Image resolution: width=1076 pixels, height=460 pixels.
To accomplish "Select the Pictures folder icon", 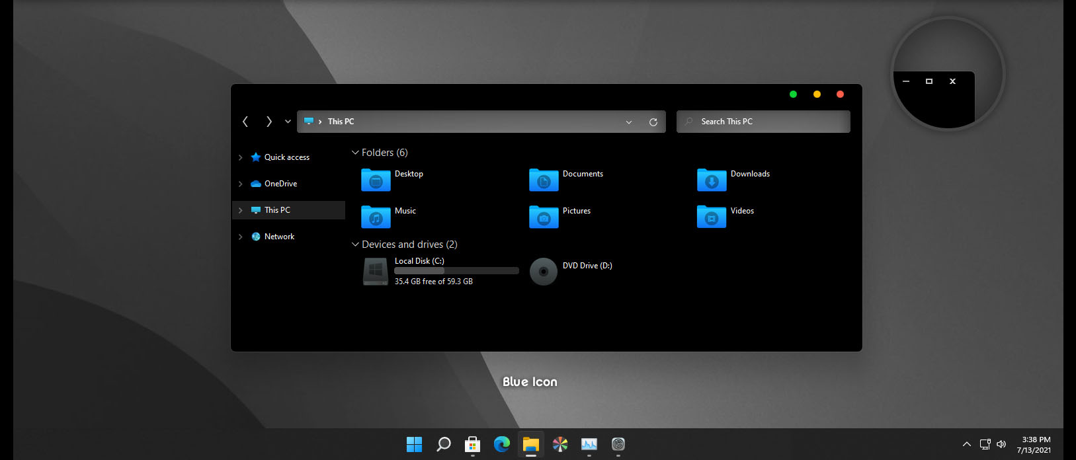I will [544, 217].
